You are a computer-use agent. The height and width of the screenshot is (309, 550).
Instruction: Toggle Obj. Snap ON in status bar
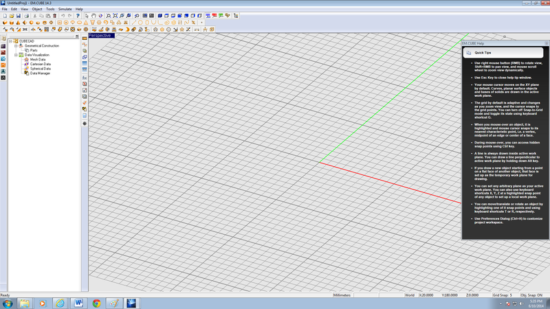(x=535, y=295)
